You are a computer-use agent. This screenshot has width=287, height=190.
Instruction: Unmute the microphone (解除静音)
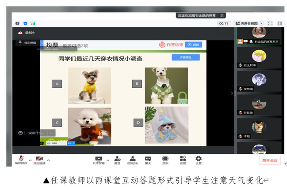click(20, 159)
